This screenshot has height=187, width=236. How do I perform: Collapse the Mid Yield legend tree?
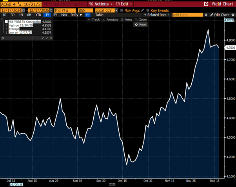click(4, 22)
